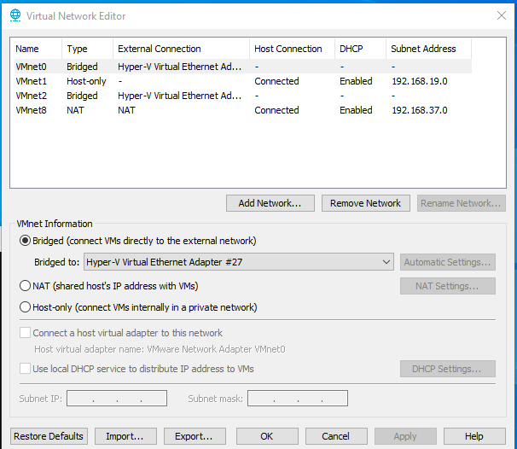
Task: Toggle Connect a host virtual adapter checkbox
Action: point(25,333)
